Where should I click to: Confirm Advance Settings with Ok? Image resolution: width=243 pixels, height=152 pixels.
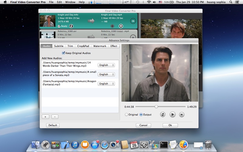point(170,125)
